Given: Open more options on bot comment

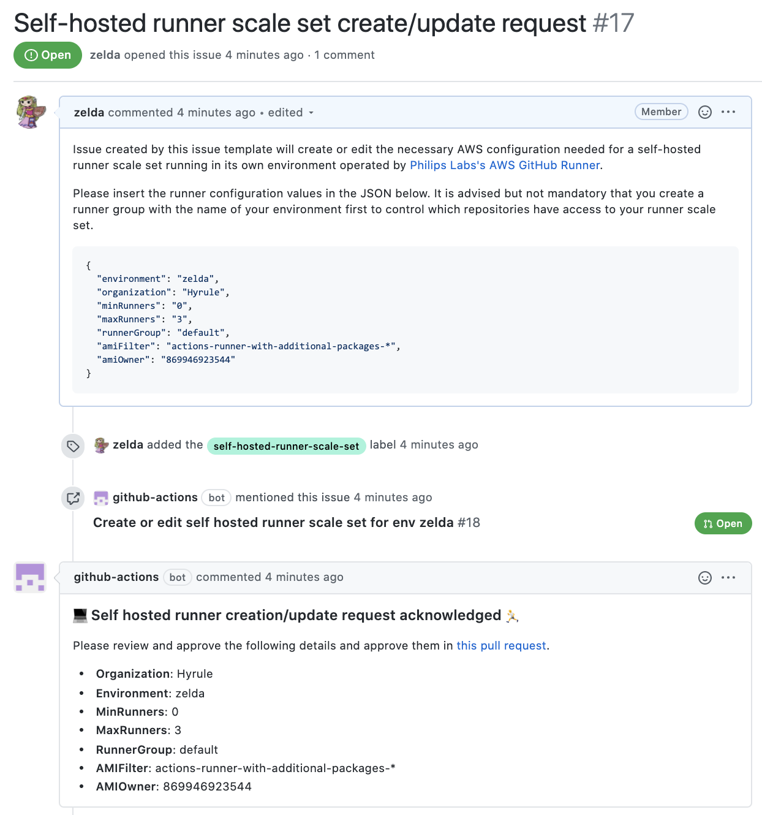Looking at the screenshot, I should tap(728, 578).
